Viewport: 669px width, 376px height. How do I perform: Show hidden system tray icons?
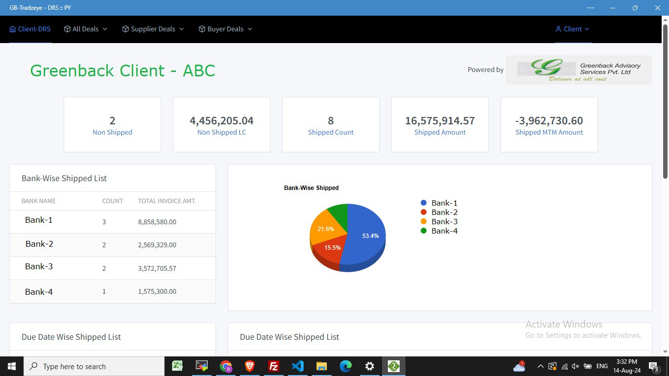(540, 366)
